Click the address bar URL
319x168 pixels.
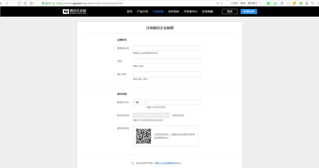90,3
